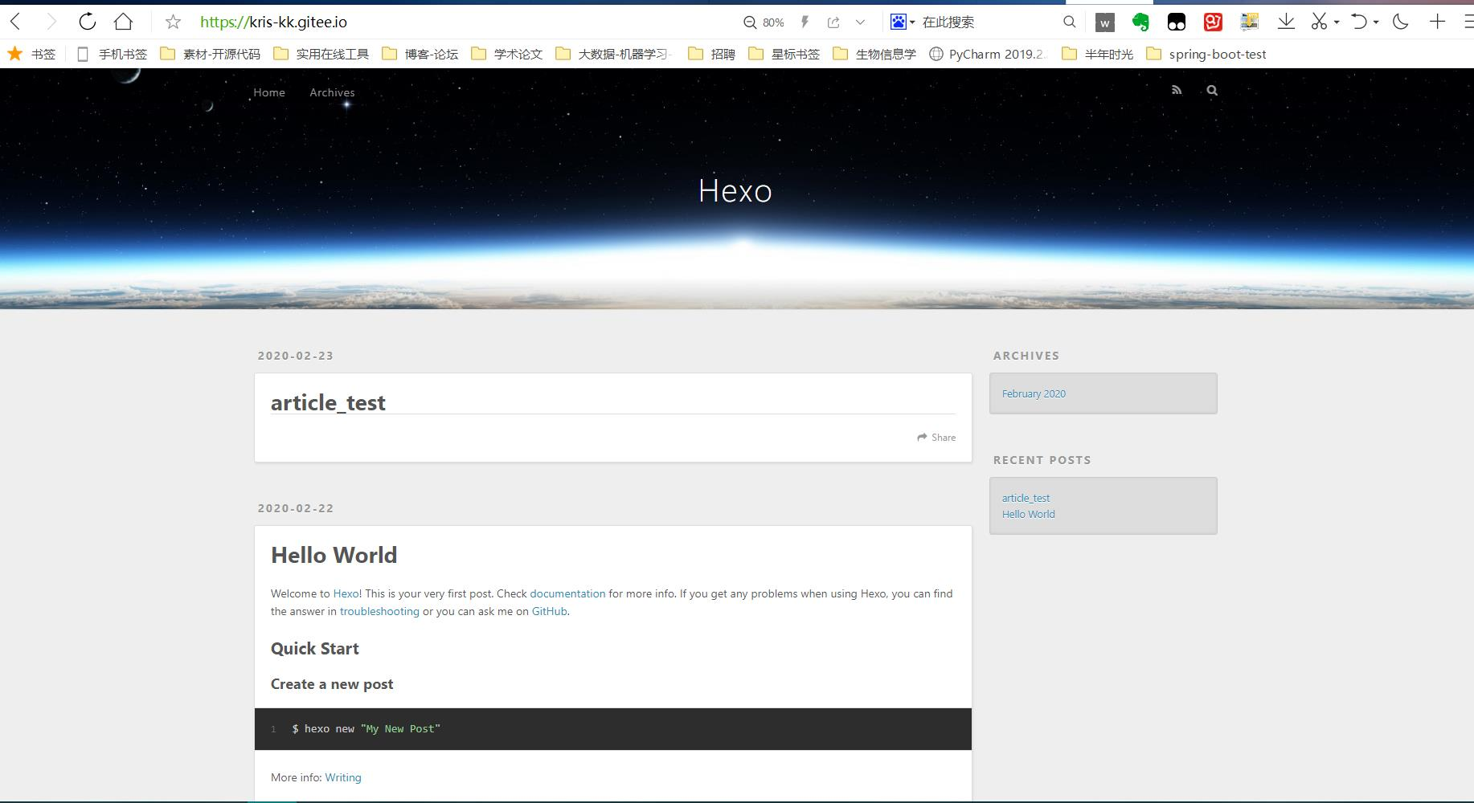This screenshot has width=1474, height=803.
Task: Share the article_test post
Action: 936,438
